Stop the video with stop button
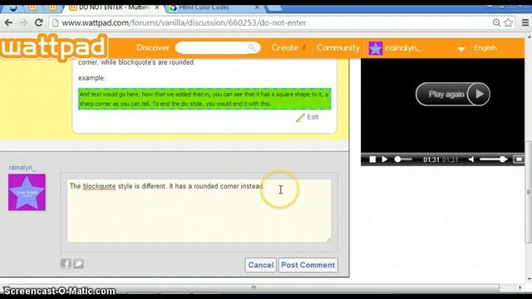 372,159
